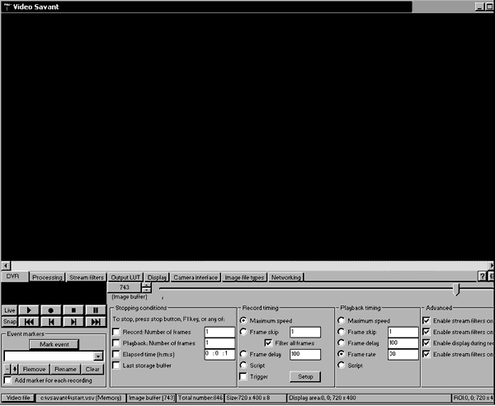
Task: Switch to the Stream filters tab
Action: [x=87, y=277]
